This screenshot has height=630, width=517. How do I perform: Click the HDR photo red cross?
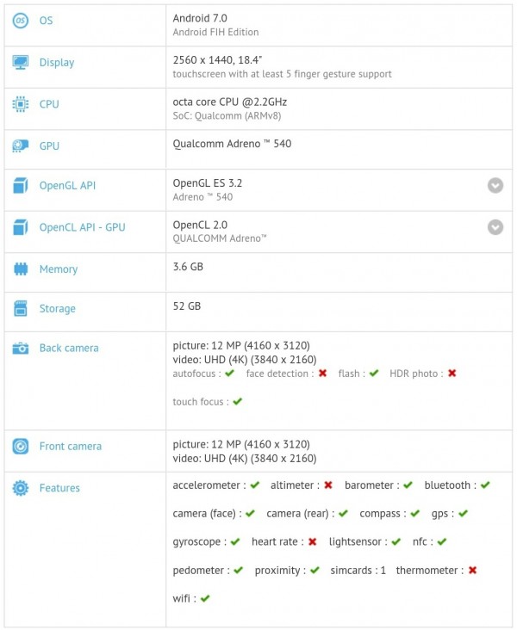(x=452, y=374)
